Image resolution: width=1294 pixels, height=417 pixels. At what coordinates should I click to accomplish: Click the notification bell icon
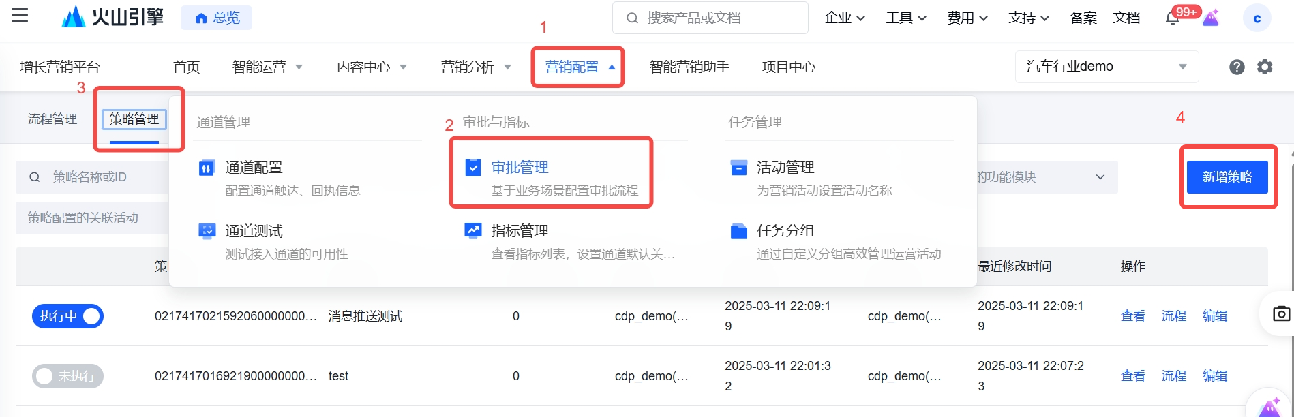pyautogui.click(x=1173, y=18)
